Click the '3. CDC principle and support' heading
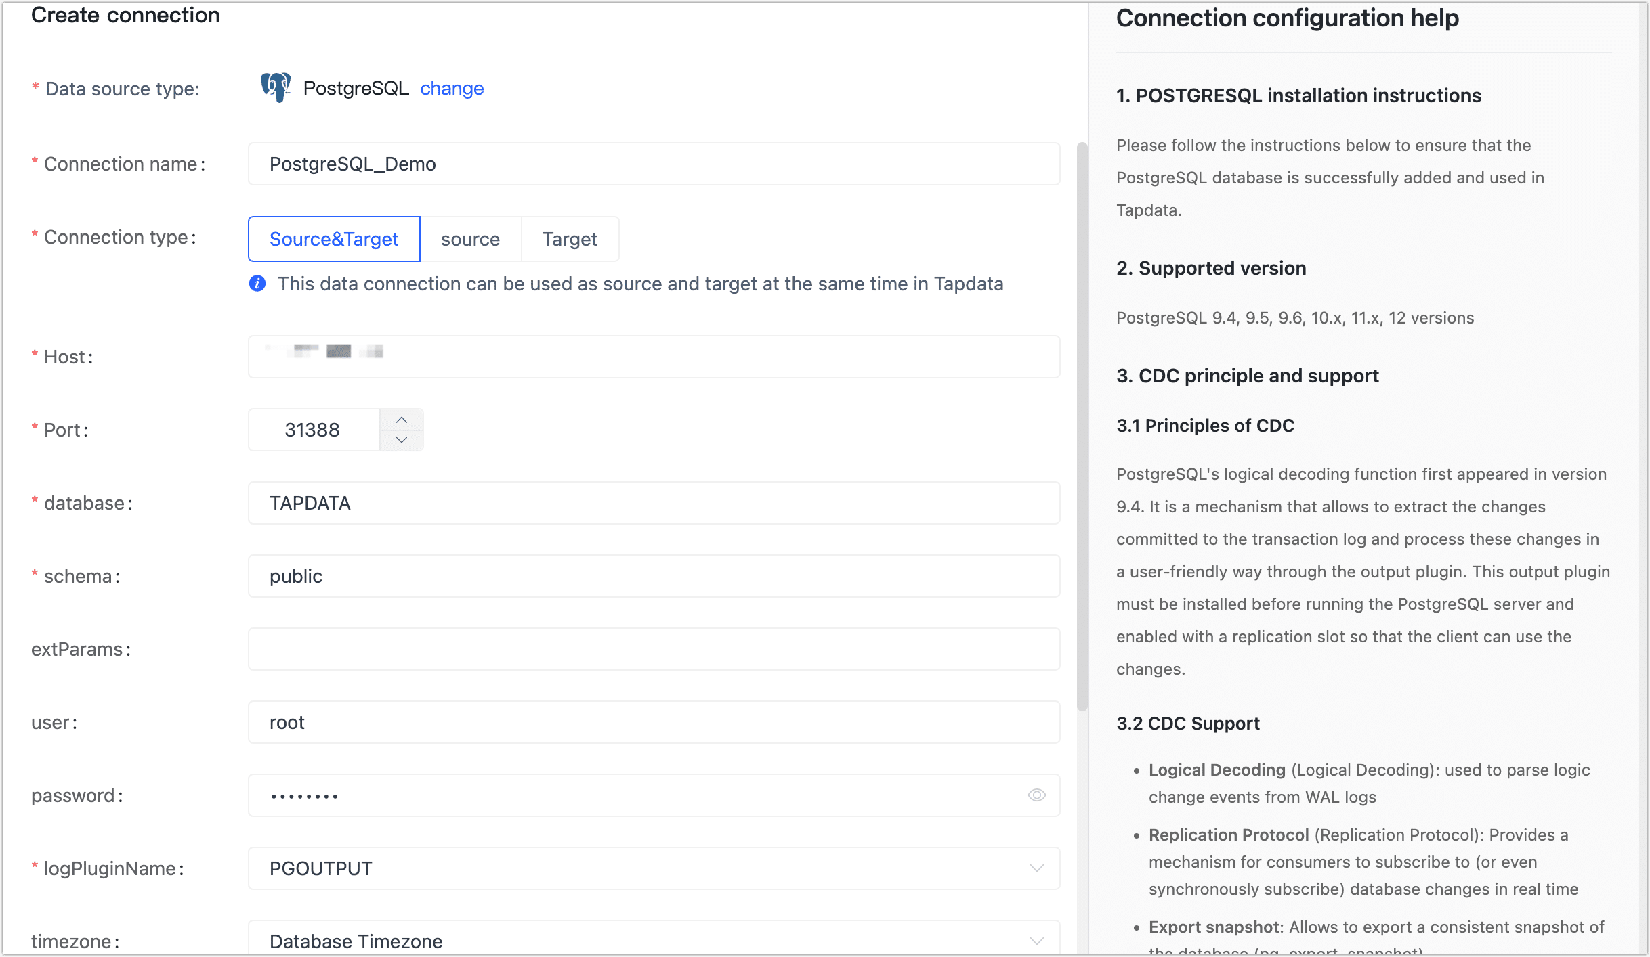This screenshot has height=957, width=1650. coord(1247,376)
